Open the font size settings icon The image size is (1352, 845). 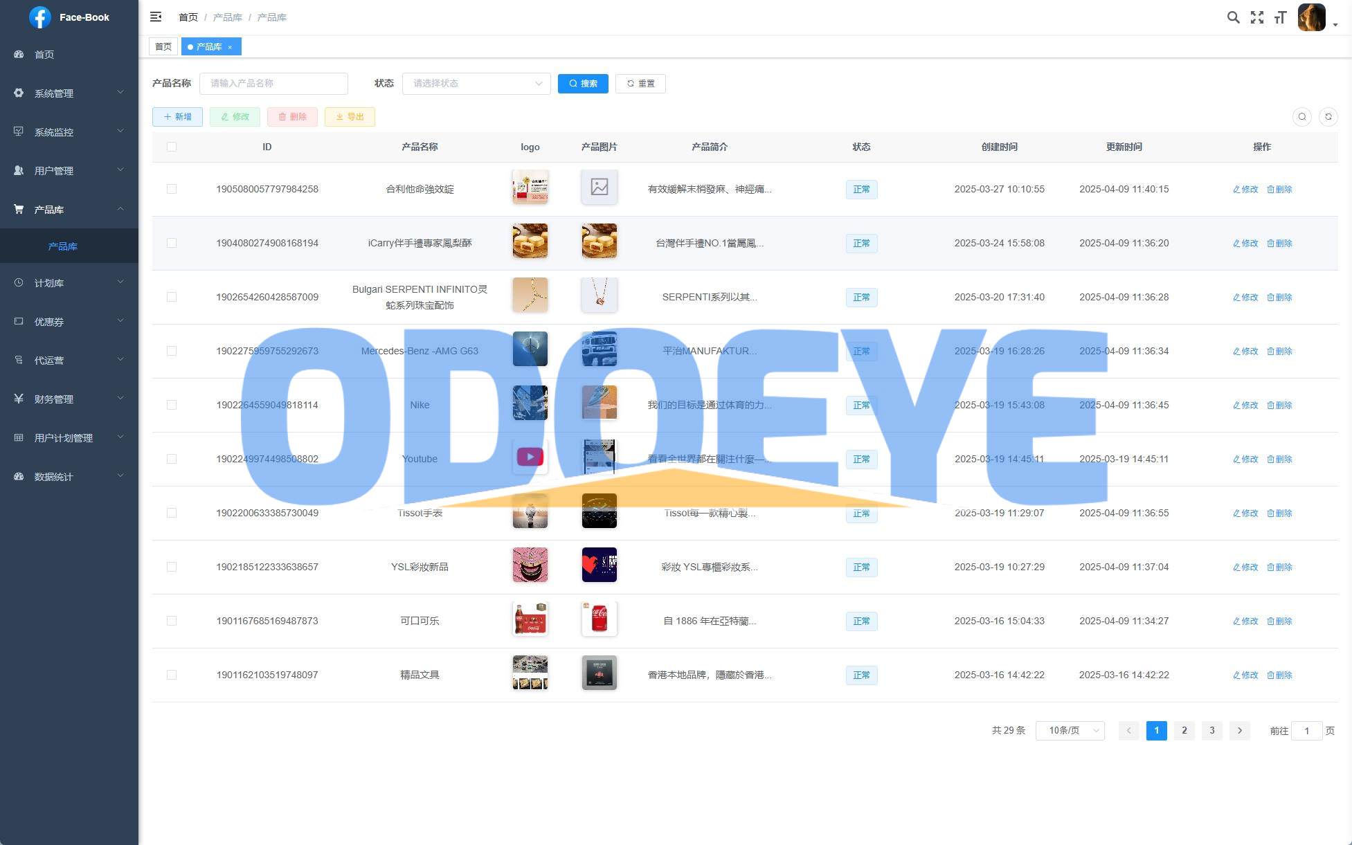click(x=1280, y=17)
